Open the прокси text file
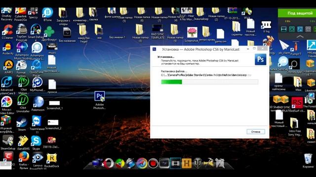This screenshot has width=316, height=177. pos(52,87)
